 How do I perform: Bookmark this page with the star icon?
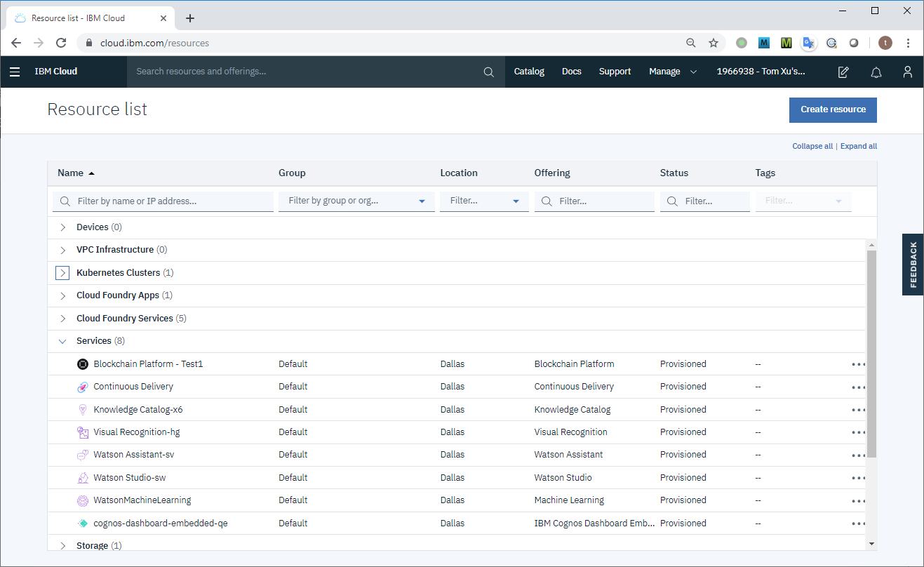(714, 43)
